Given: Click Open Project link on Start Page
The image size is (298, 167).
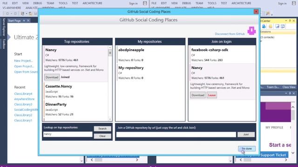Looking at the screenshot, I should pos(24,66).
